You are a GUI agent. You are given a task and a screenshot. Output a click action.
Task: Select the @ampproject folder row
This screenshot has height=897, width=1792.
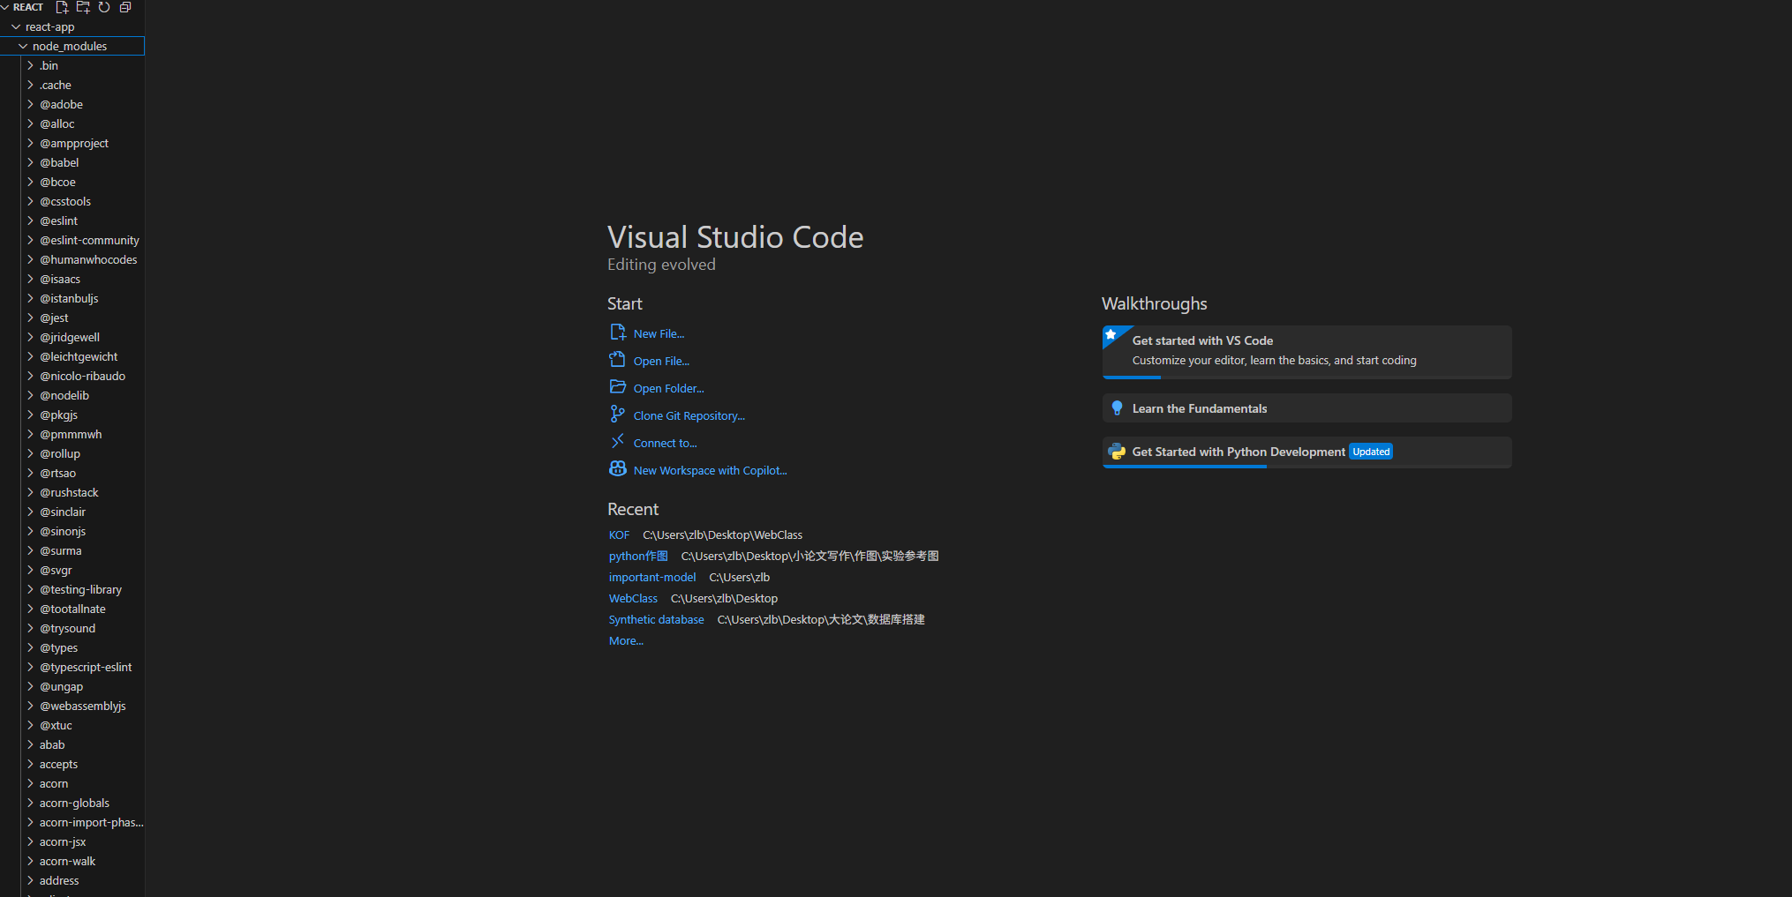point(72,143)
